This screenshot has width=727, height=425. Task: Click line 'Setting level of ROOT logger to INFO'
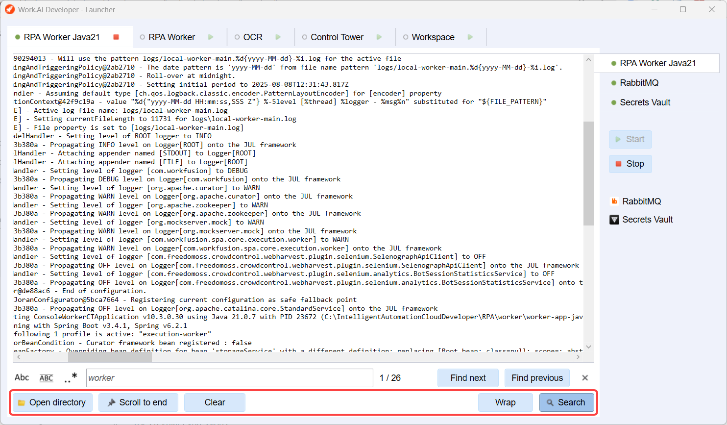[113, 136]
